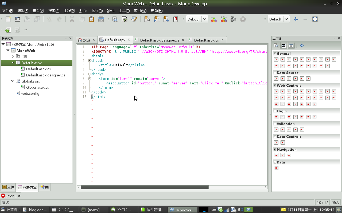Click the toolbox search filter icon

point(276,46)
